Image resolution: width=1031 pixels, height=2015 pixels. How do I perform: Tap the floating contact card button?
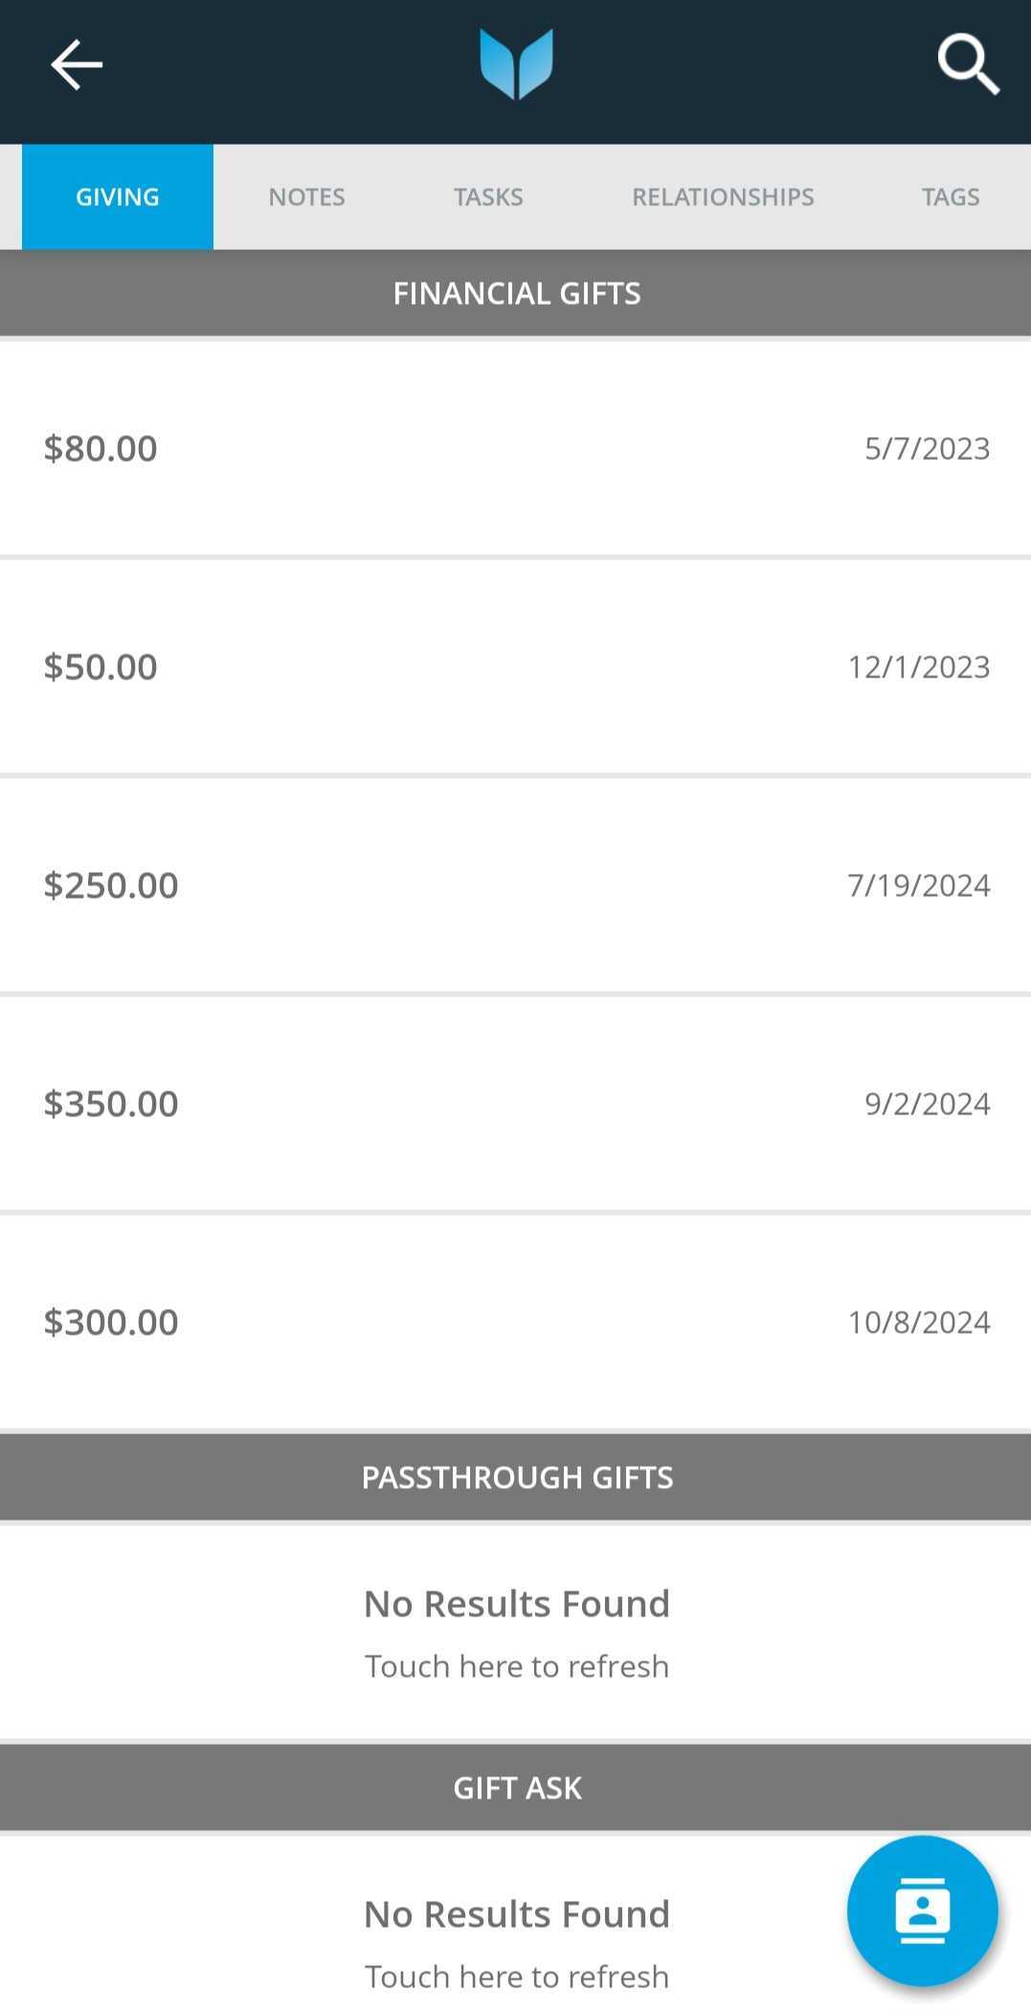922,1911
